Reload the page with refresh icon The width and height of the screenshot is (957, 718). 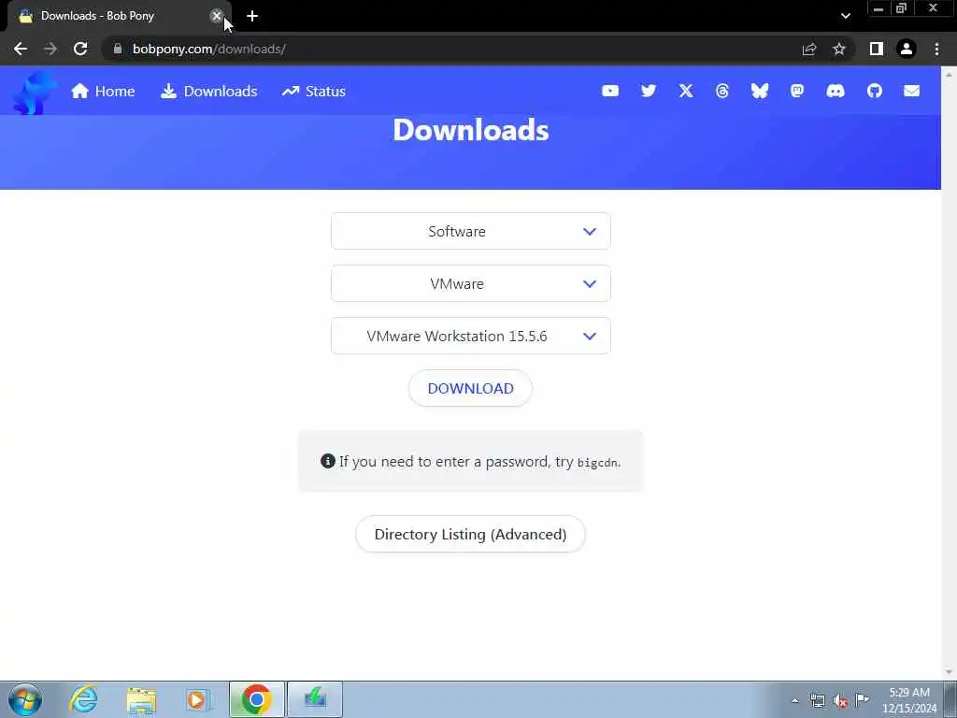click(x=80, y=49)
